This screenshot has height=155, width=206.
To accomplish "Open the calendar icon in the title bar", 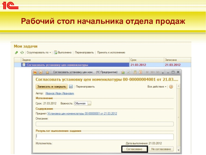I will (x=141, y=72).
